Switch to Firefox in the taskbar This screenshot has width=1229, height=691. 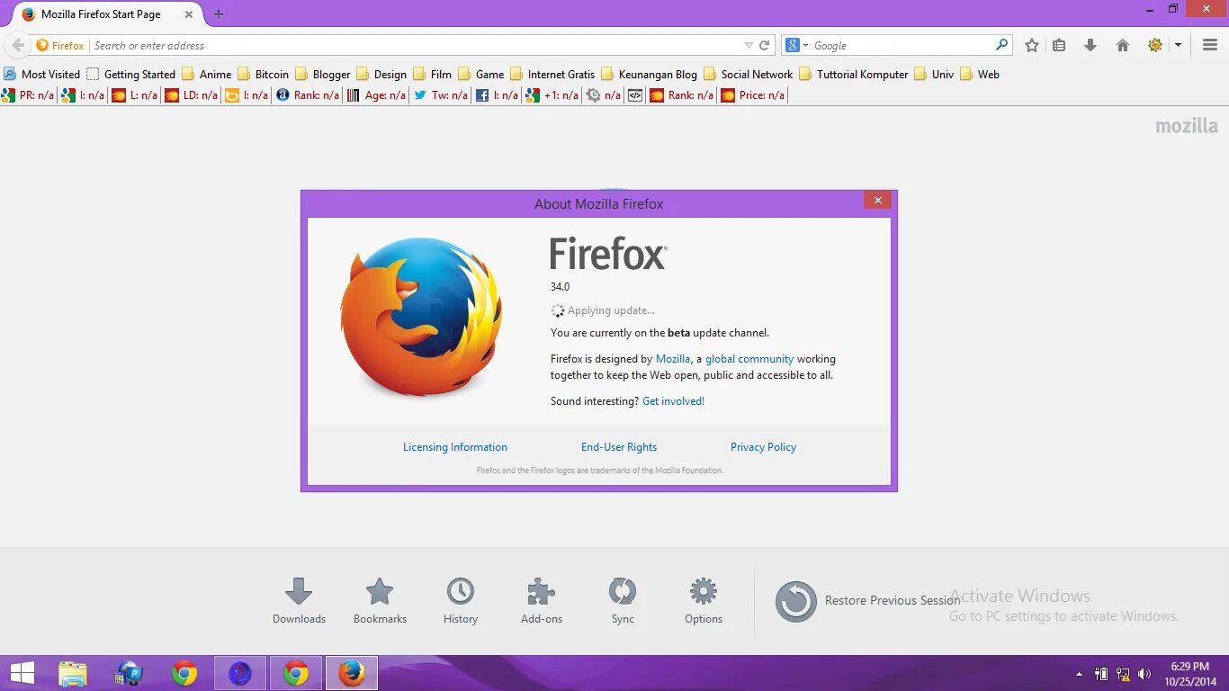[352, 673]
